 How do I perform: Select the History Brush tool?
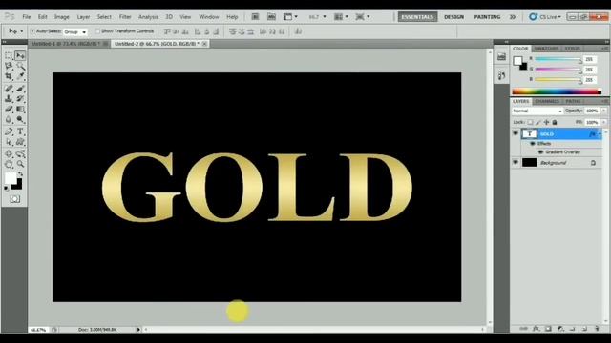click(20, 99)
